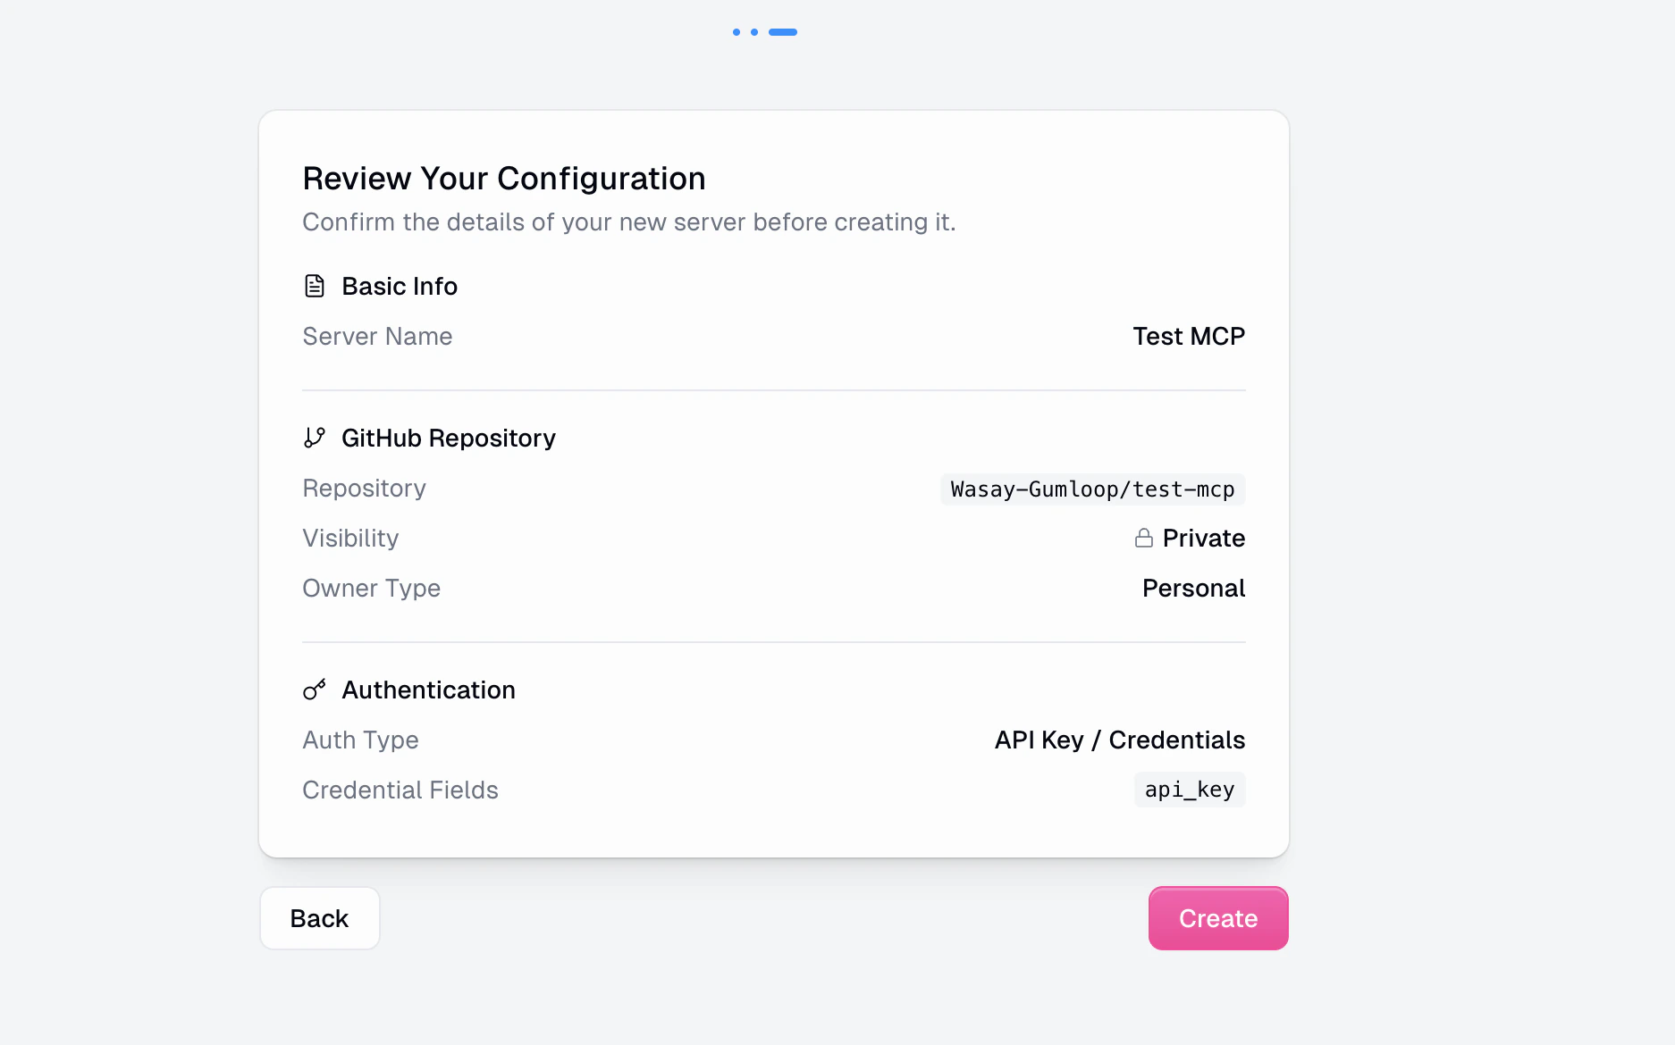Viewport: 1675px width, 1045px height.
Task: Click the Wasay-Gumloop/test-mcp repository chip
Action: [1091, 489]
